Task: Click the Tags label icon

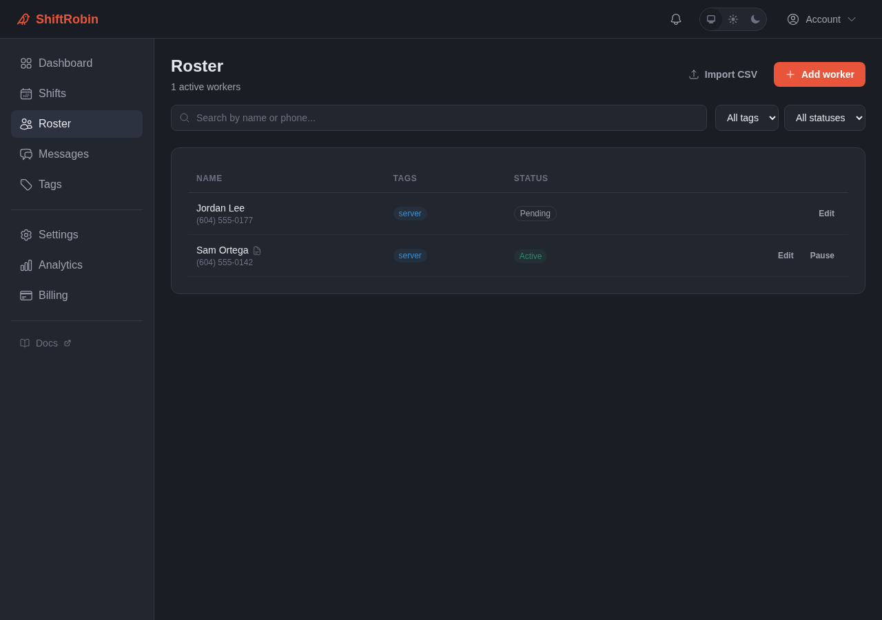Action: coord(26,185)
